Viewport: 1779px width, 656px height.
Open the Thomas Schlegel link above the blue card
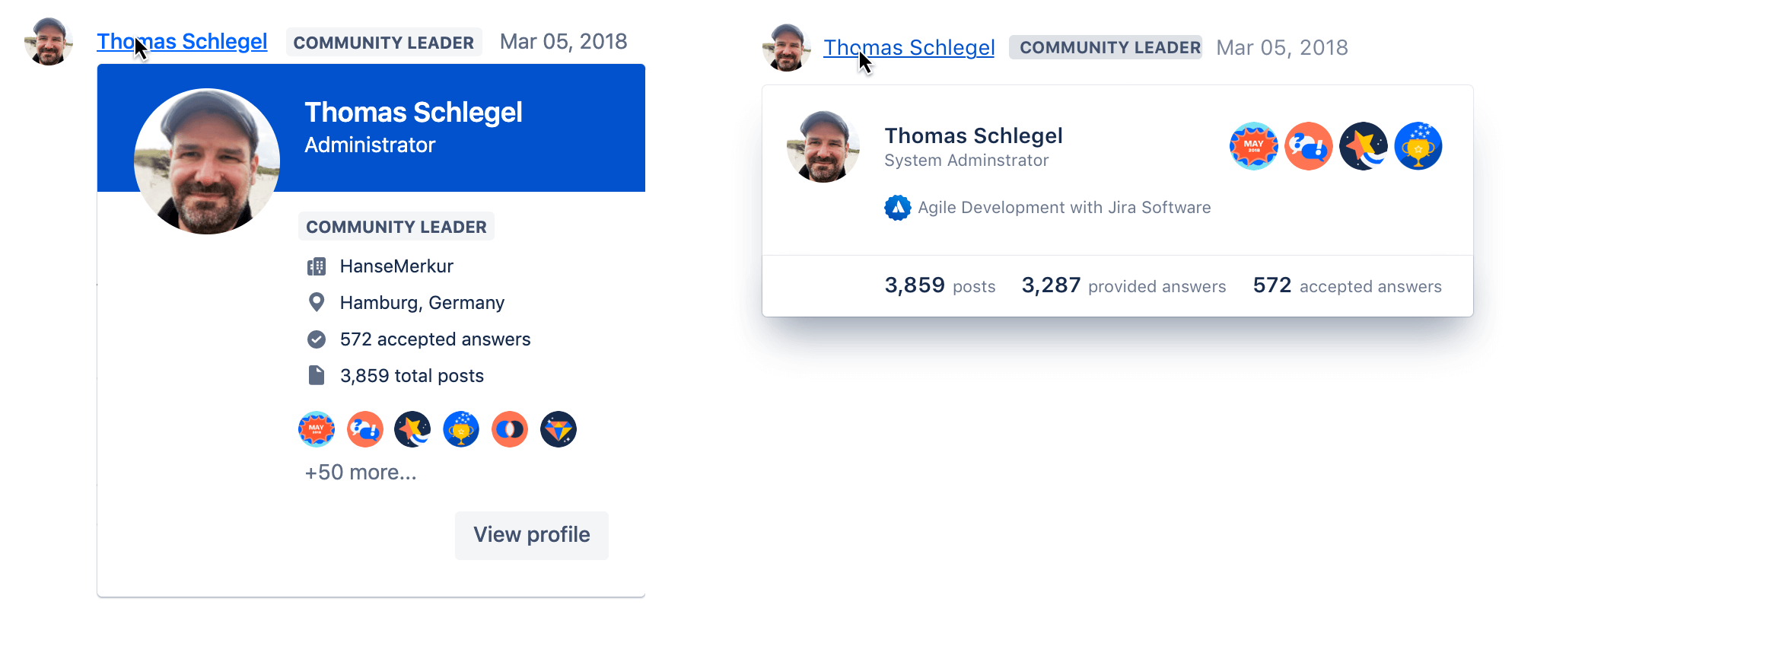click(182, 42)
